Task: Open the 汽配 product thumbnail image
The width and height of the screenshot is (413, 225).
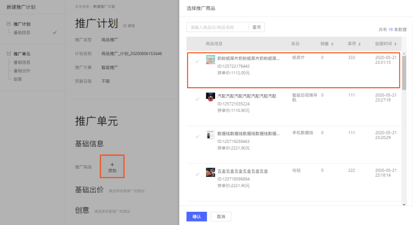Action: (x=211, y=97)
